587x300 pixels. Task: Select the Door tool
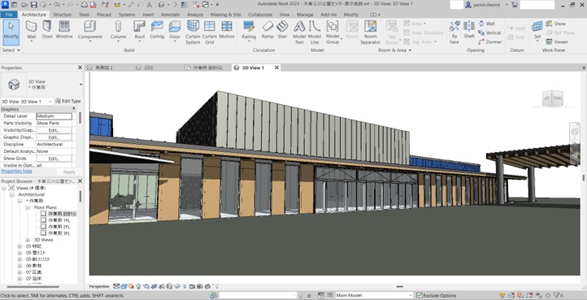pyautogui.click(x=47, y=30)
